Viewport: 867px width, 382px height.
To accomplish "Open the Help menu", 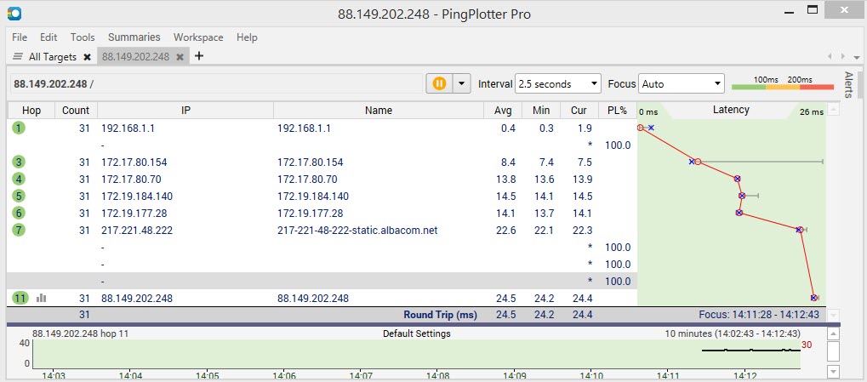I will pyautogui.click(x=247, y=37).
